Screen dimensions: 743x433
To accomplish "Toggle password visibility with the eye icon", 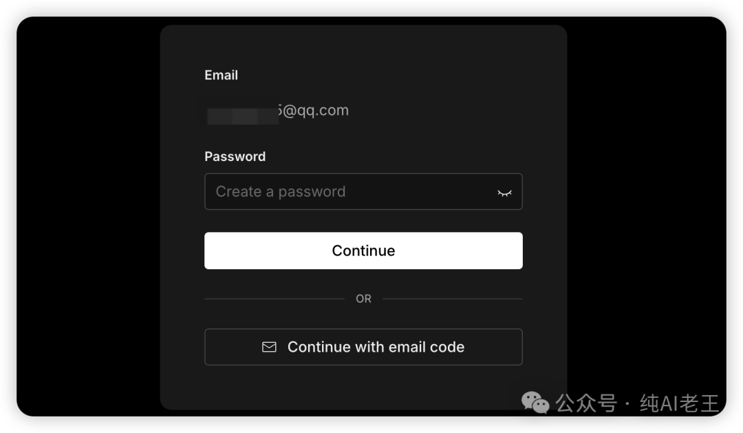I will pos(504,193).
